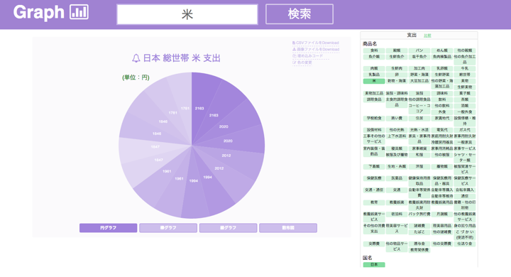Screen dimensions: 511x277
Task: Choose the 生鮮果物 tag
Action: [465, 87]
